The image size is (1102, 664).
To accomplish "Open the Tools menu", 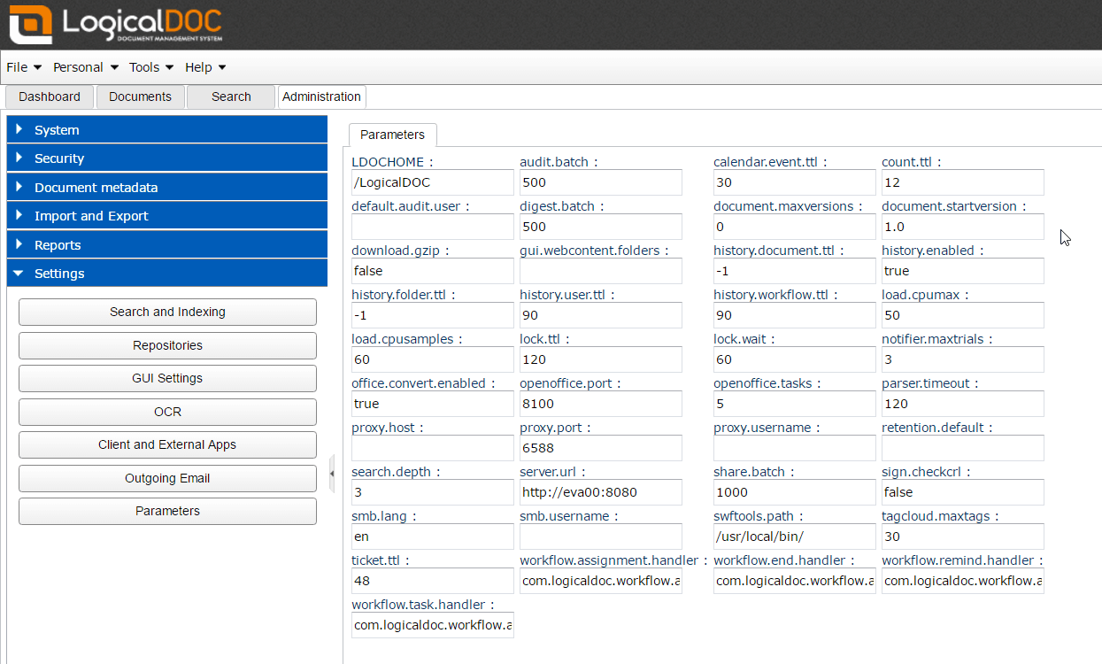I will tap(151, 67).
